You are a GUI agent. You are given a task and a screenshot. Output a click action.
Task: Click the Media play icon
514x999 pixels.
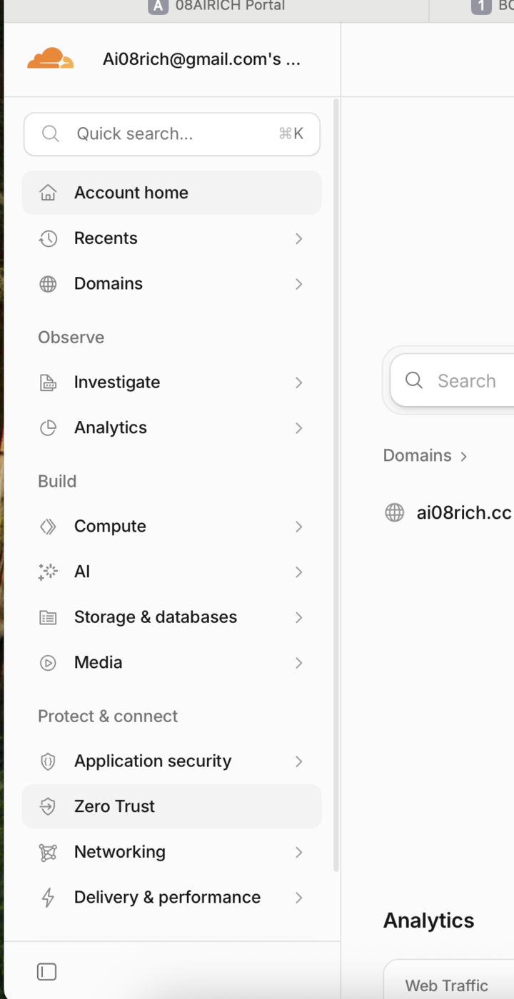tap(48, 663)
